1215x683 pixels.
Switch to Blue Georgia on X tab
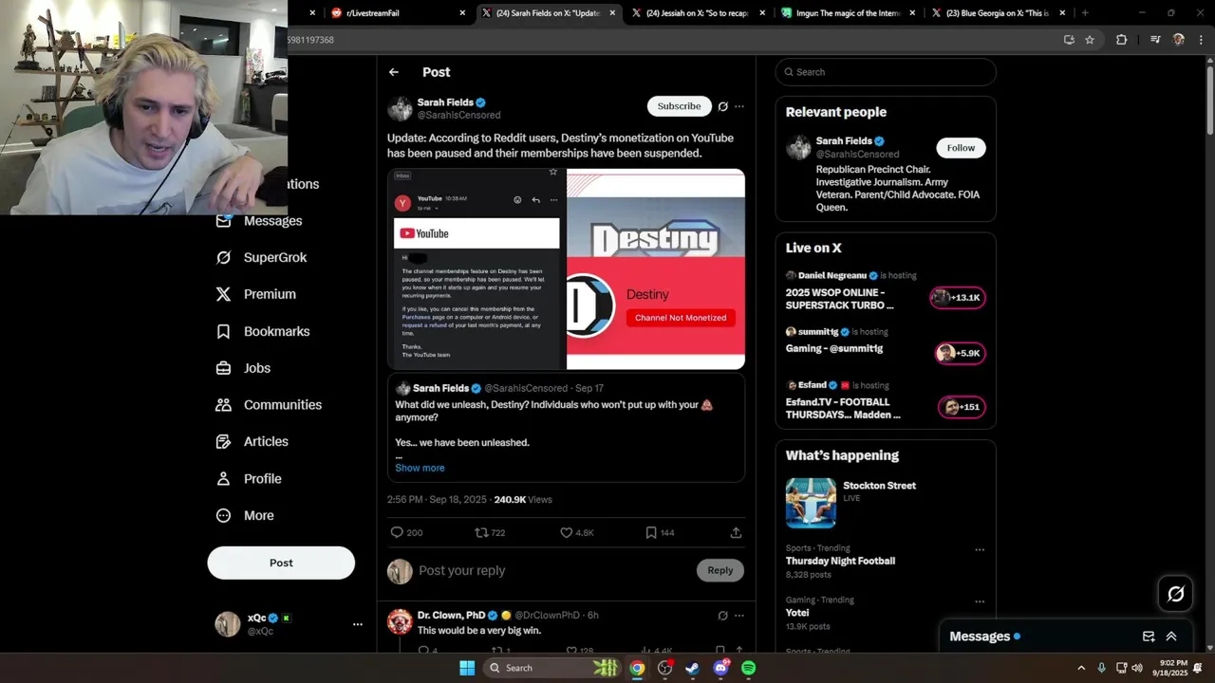[998, 13]
